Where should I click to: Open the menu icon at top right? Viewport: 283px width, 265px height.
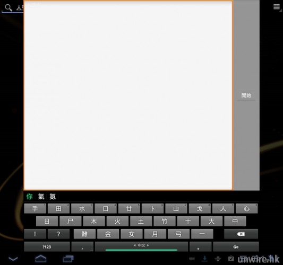tap(276, 7)
